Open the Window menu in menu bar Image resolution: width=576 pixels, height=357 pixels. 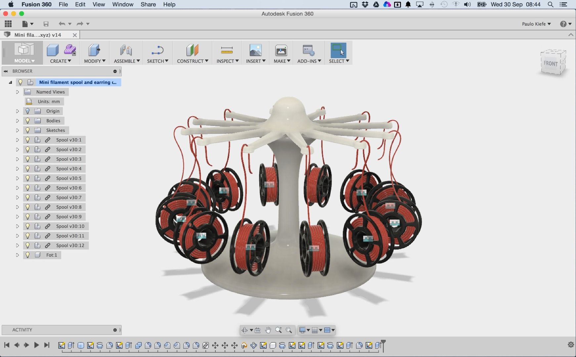122,4
